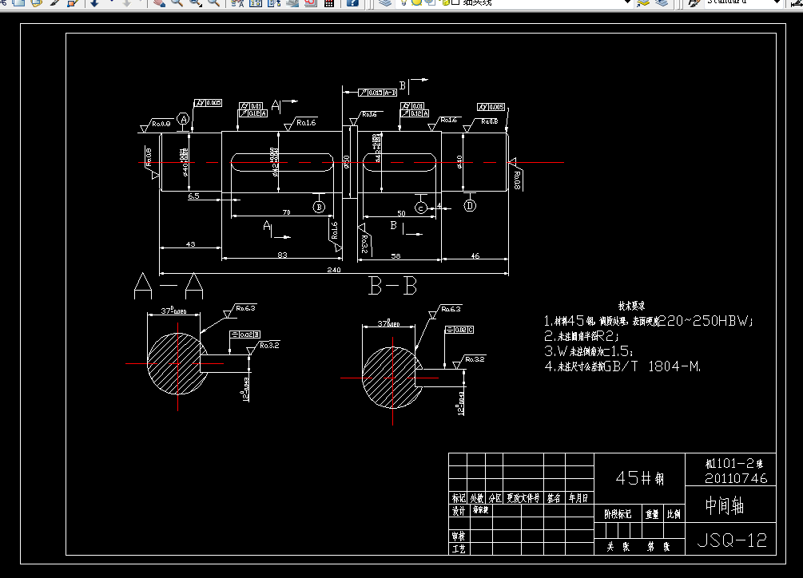Select the number 20110746 in title block

tap(736, 479)
